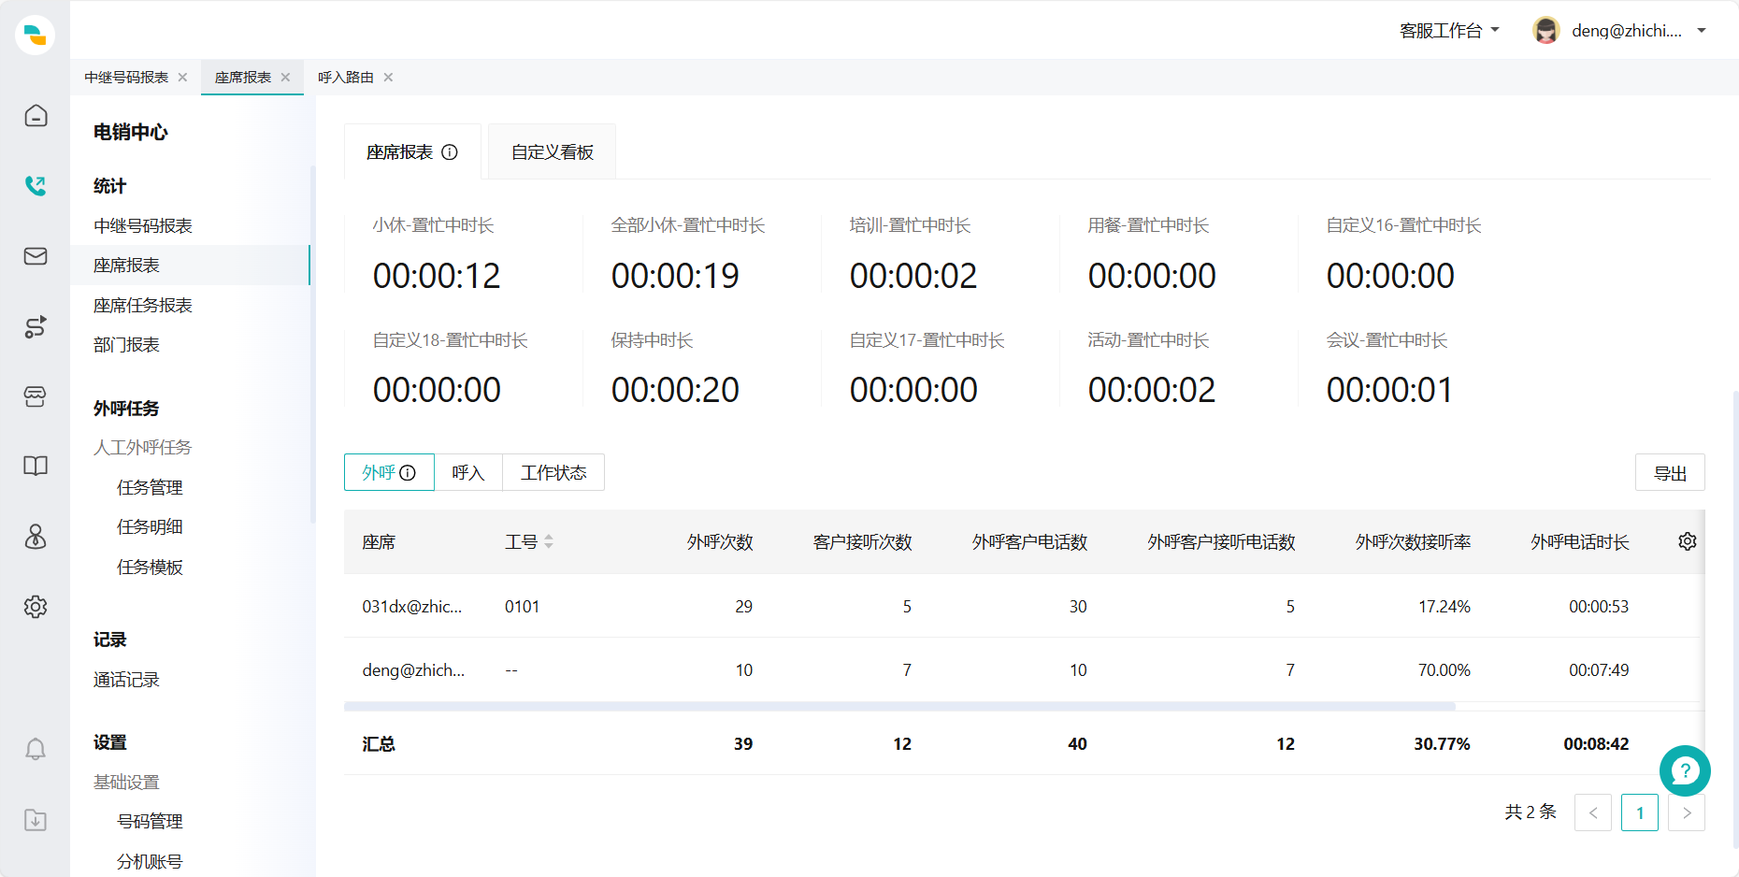Click the 外呼电话时长 column header

[1580, 542]
